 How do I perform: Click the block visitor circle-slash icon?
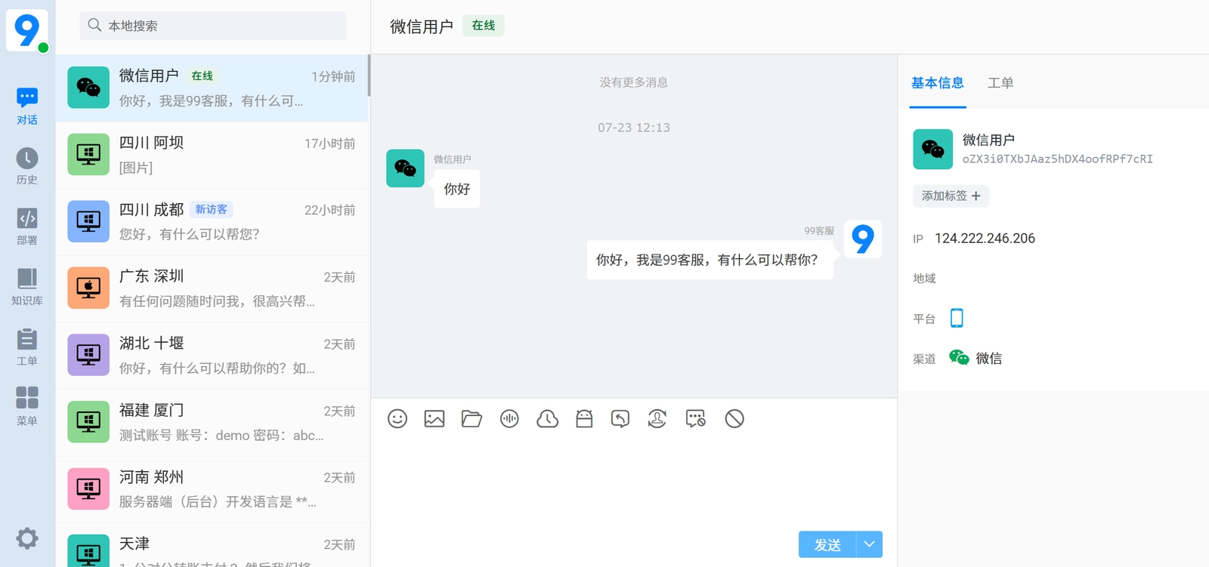[734, 418]
